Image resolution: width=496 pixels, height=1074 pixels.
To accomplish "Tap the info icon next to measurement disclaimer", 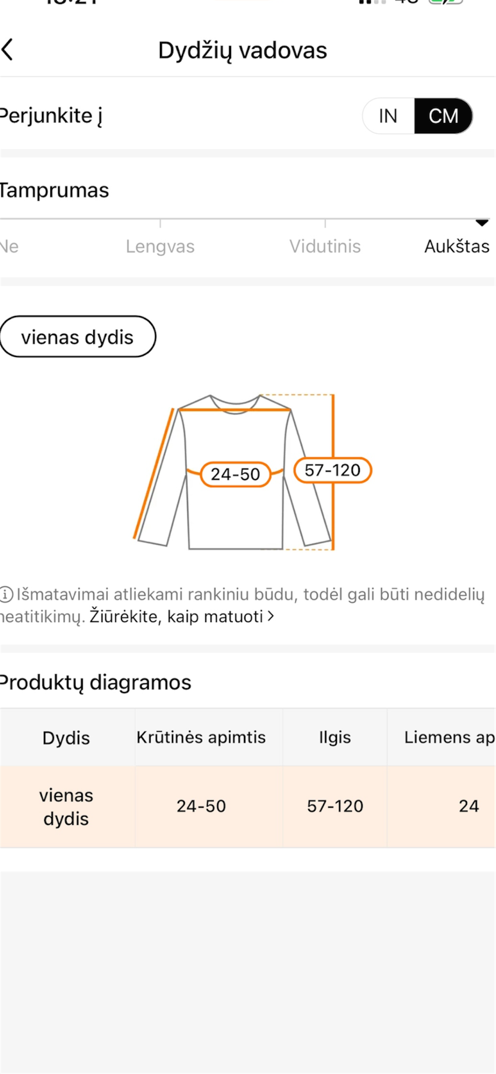I will 6,595.
